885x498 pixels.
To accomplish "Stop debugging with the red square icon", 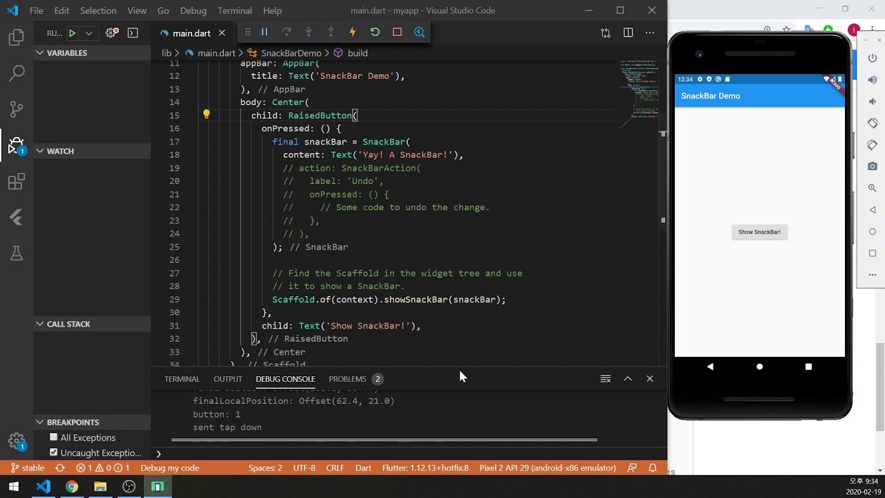I will tap(397, 32).
